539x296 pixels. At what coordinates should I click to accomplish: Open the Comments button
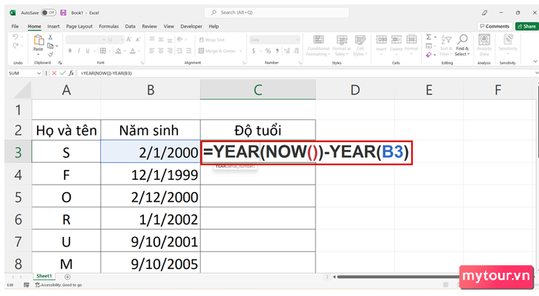point(494,26)
